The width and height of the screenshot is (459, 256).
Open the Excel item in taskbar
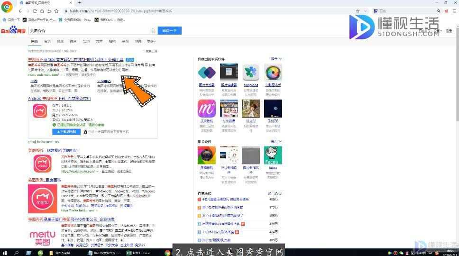click(138, 253)
